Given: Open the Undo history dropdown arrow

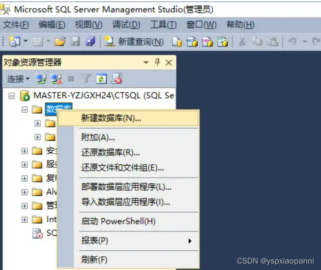Looking at the screenshot, I should tap(304, 42).
